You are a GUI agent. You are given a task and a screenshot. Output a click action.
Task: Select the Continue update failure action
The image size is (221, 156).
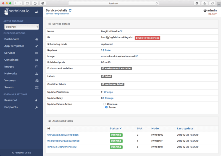coord(105,104)
